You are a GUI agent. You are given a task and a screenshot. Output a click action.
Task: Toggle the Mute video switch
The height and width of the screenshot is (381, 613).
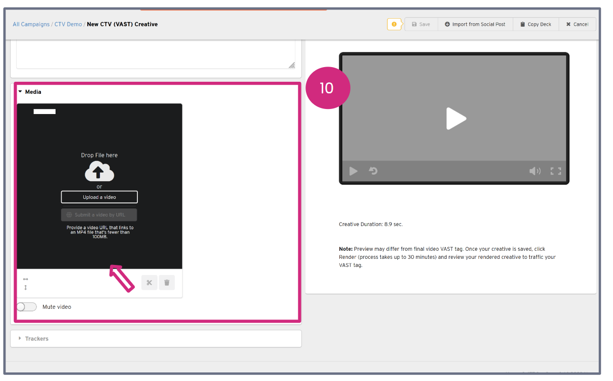pyautogui.click(x=27, y=307)
